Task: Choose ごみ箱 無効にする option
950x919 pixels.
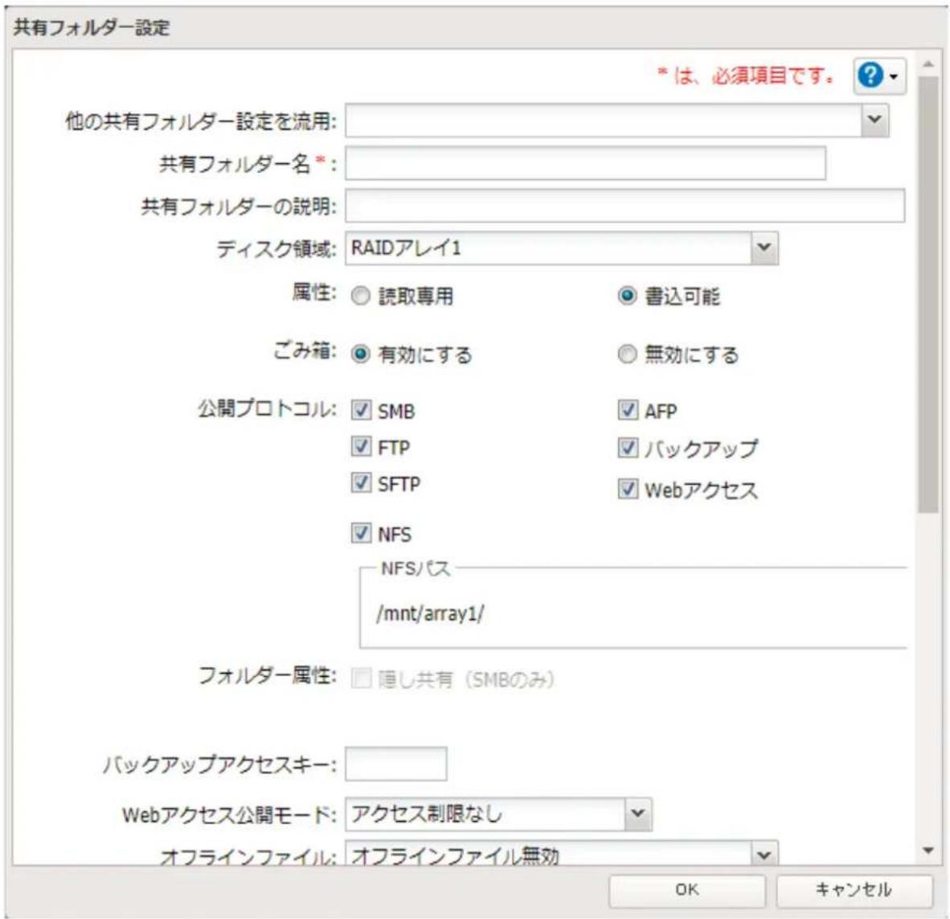Action: (x=627, y=354)
